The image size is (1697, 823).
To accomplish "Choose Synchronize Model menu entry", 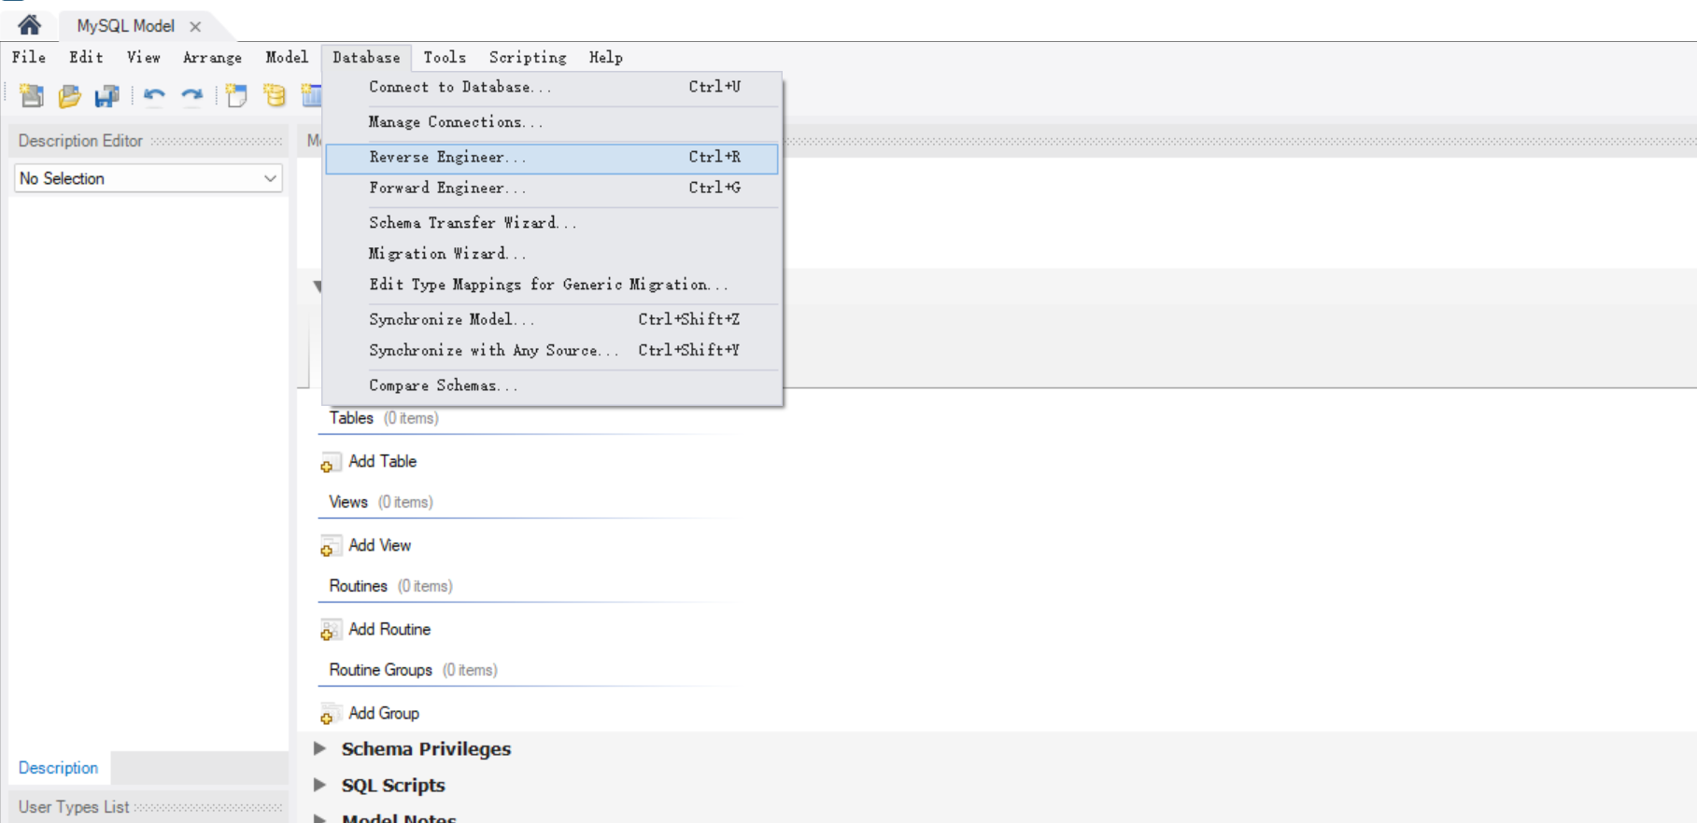I will pos(552,320).
